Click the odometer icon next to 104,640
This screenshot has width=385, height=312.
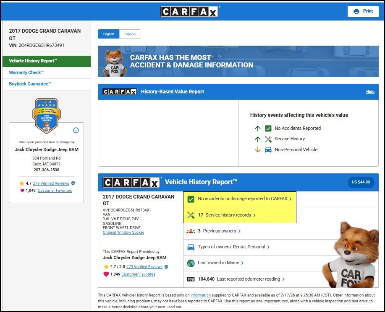click(x=191, y=279)
